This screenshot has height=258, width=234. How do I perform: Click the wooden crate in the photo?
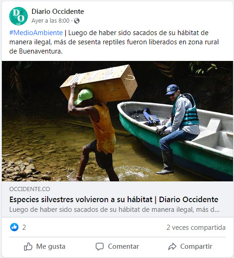point(99,83)
